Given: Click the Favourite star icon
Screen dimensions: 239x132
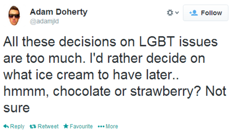Looking at the screenshot, I should click(x=66, y=126).
